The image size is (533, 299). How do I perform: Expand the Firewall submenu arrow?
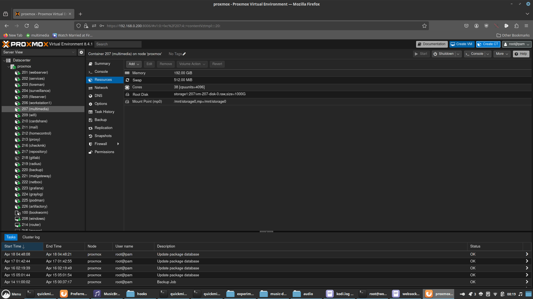118,144
